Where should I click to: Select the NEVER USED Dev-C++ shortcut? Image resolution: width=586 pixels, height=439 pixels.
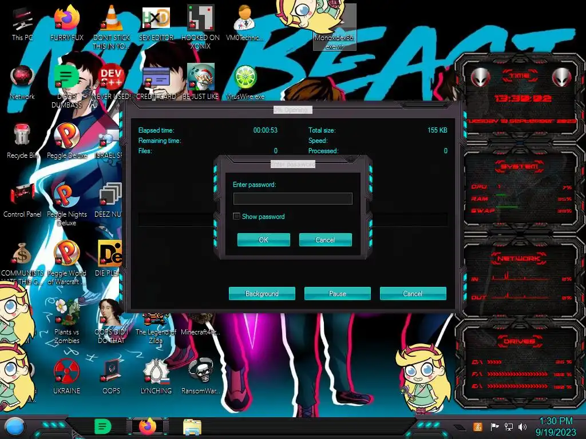112,82
